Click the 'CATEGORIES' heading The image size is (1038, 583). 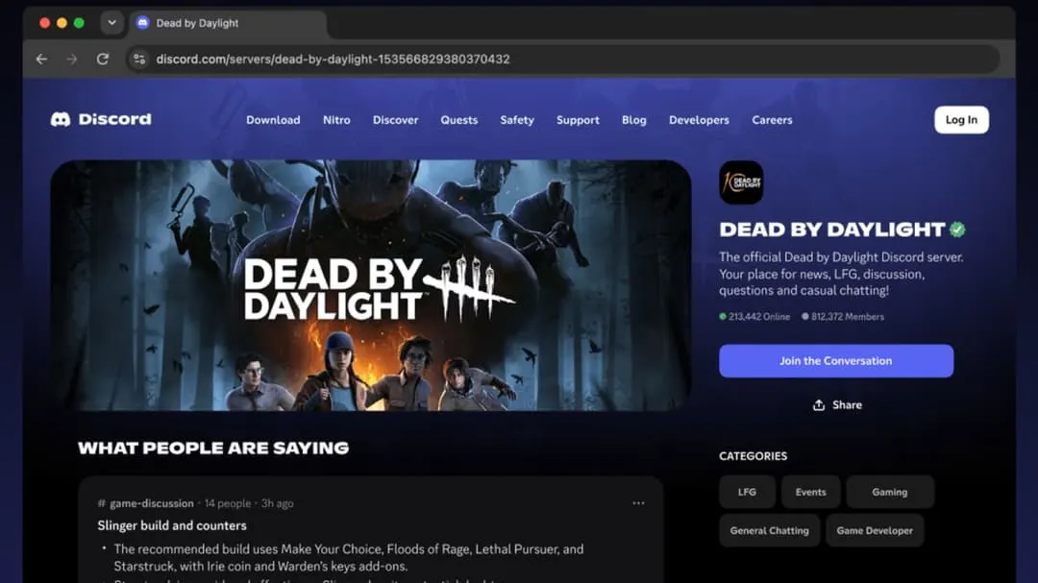[753, 456]
